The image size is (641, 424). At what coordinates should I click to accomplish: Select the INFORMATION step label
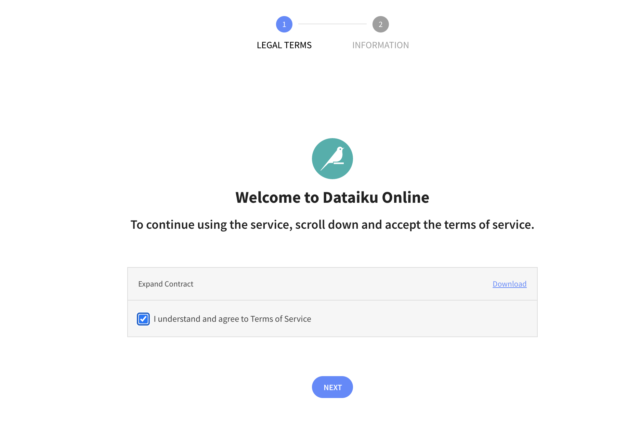(380, 45)
